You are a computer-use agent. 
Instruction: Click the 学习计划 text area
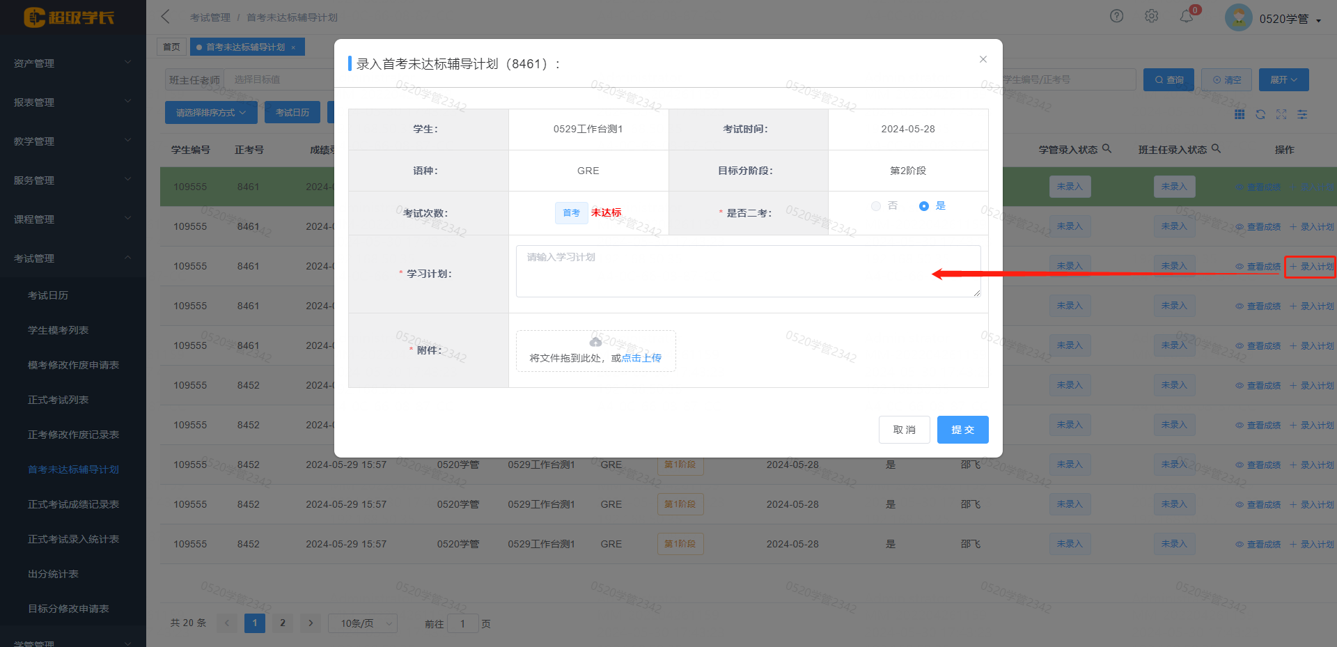point(747,271)
